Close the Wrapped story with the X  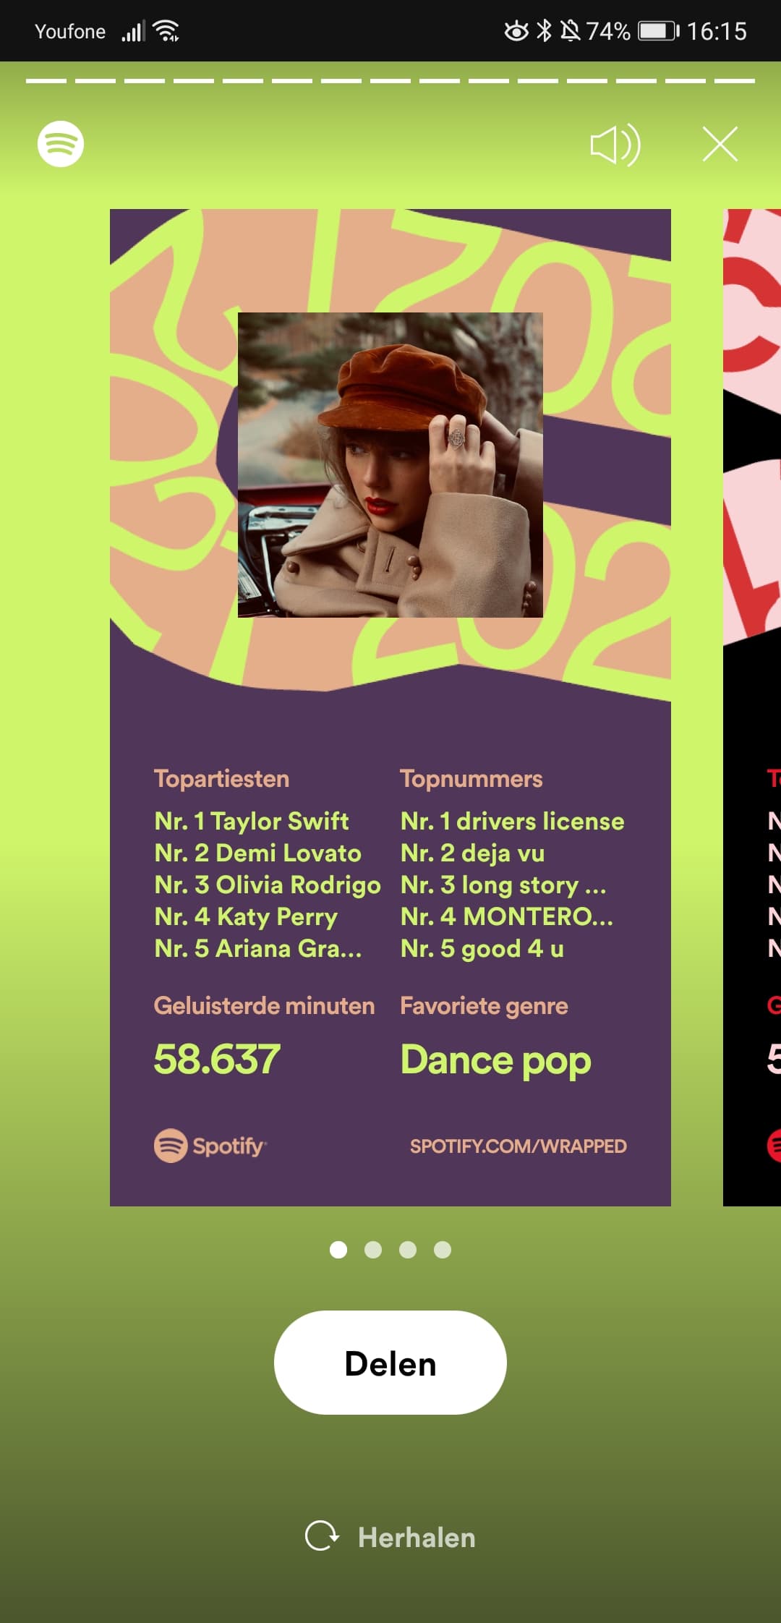pyautogui.click(x=720, y=144)
